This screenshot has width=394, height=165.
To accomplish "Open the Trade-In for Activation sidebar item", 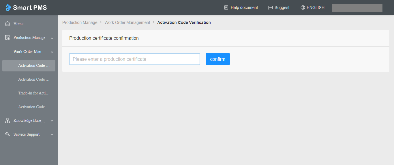I will coord(34,93).
